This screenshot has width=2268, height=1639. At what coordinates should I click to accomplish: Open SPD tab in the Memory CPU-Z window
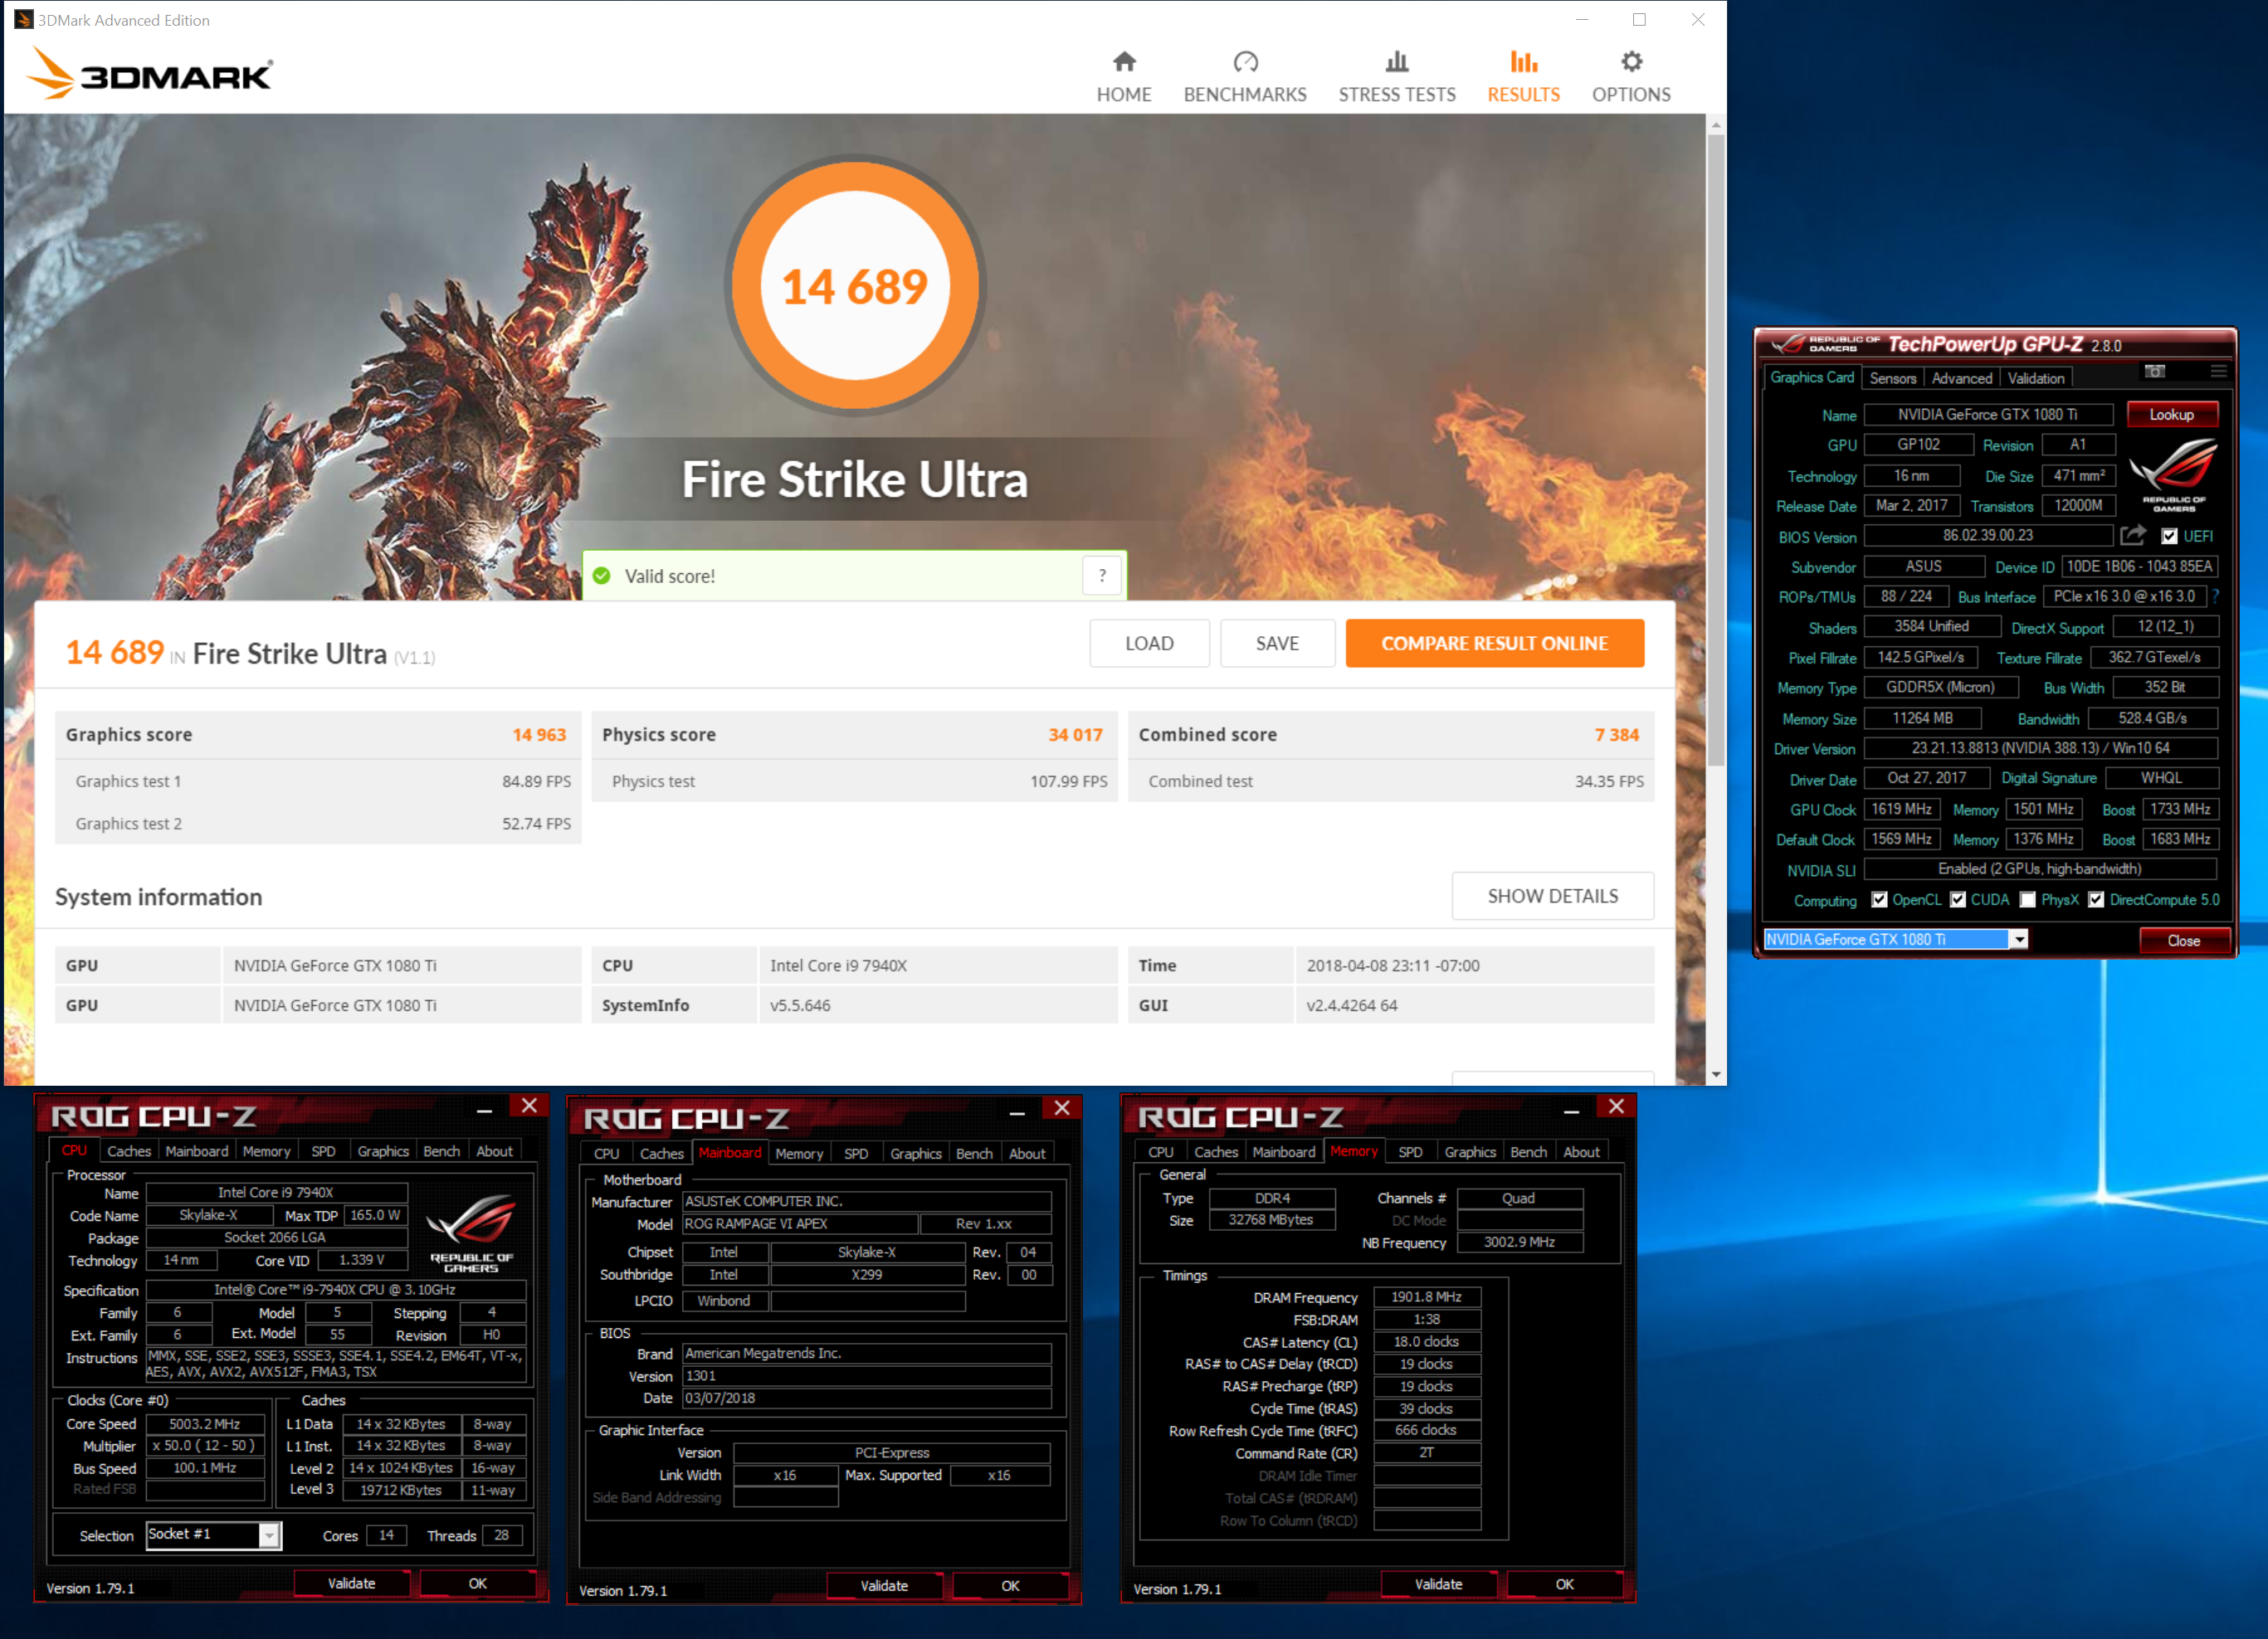1410,1151
